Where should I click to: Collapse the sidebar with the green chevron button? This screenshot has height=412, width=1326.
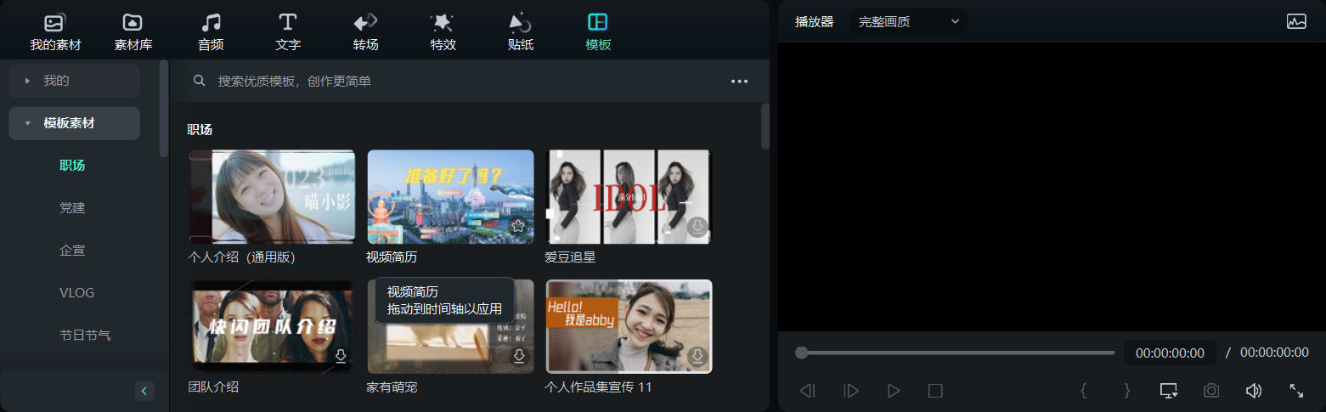(144, 391)
